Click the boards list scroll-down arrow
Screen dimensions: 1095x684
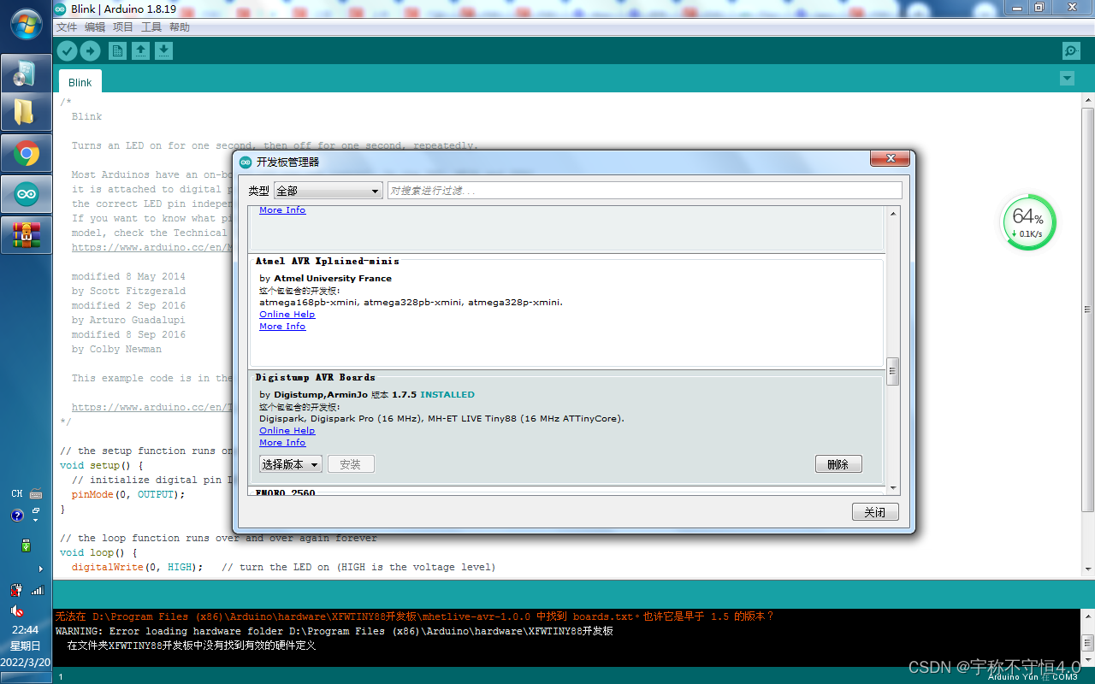[x=893, y=487]
